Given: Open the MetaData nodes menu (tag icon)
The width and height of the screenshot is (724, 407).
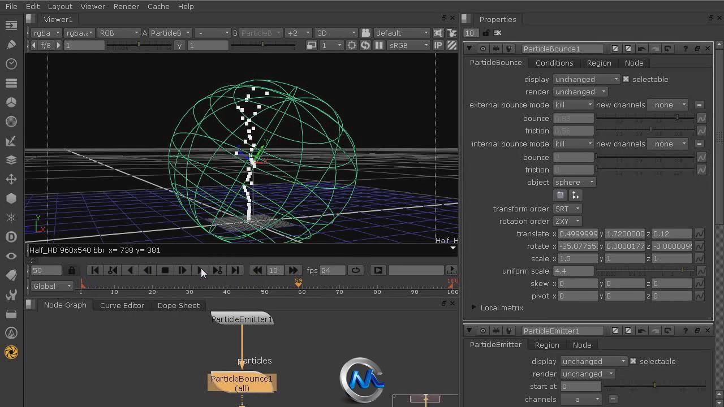Looking at the screenshot, I should click(x=11, y=275).
